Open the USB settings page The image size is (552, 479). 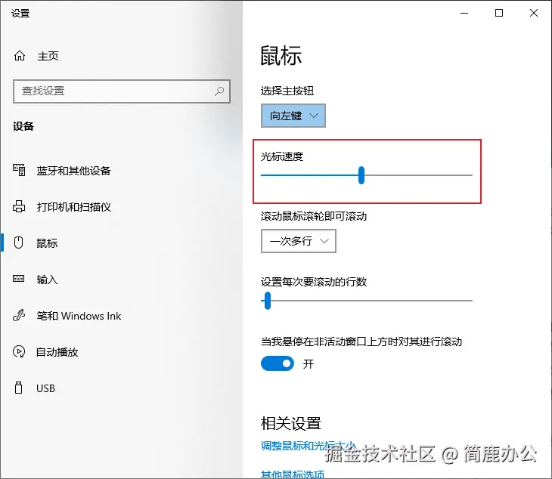coord(46,388)
